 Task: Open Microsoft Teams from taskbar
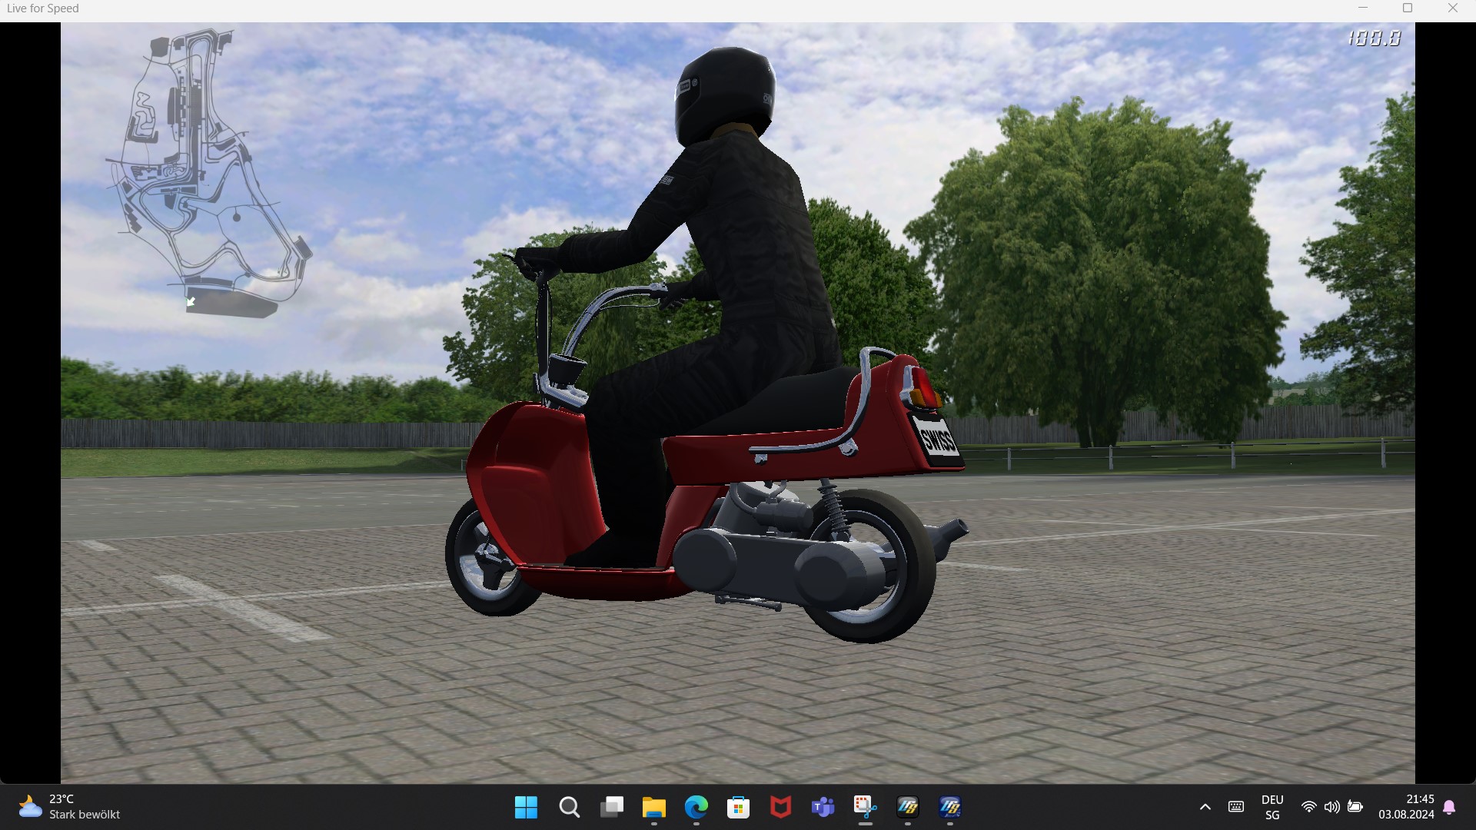(823, 807)
